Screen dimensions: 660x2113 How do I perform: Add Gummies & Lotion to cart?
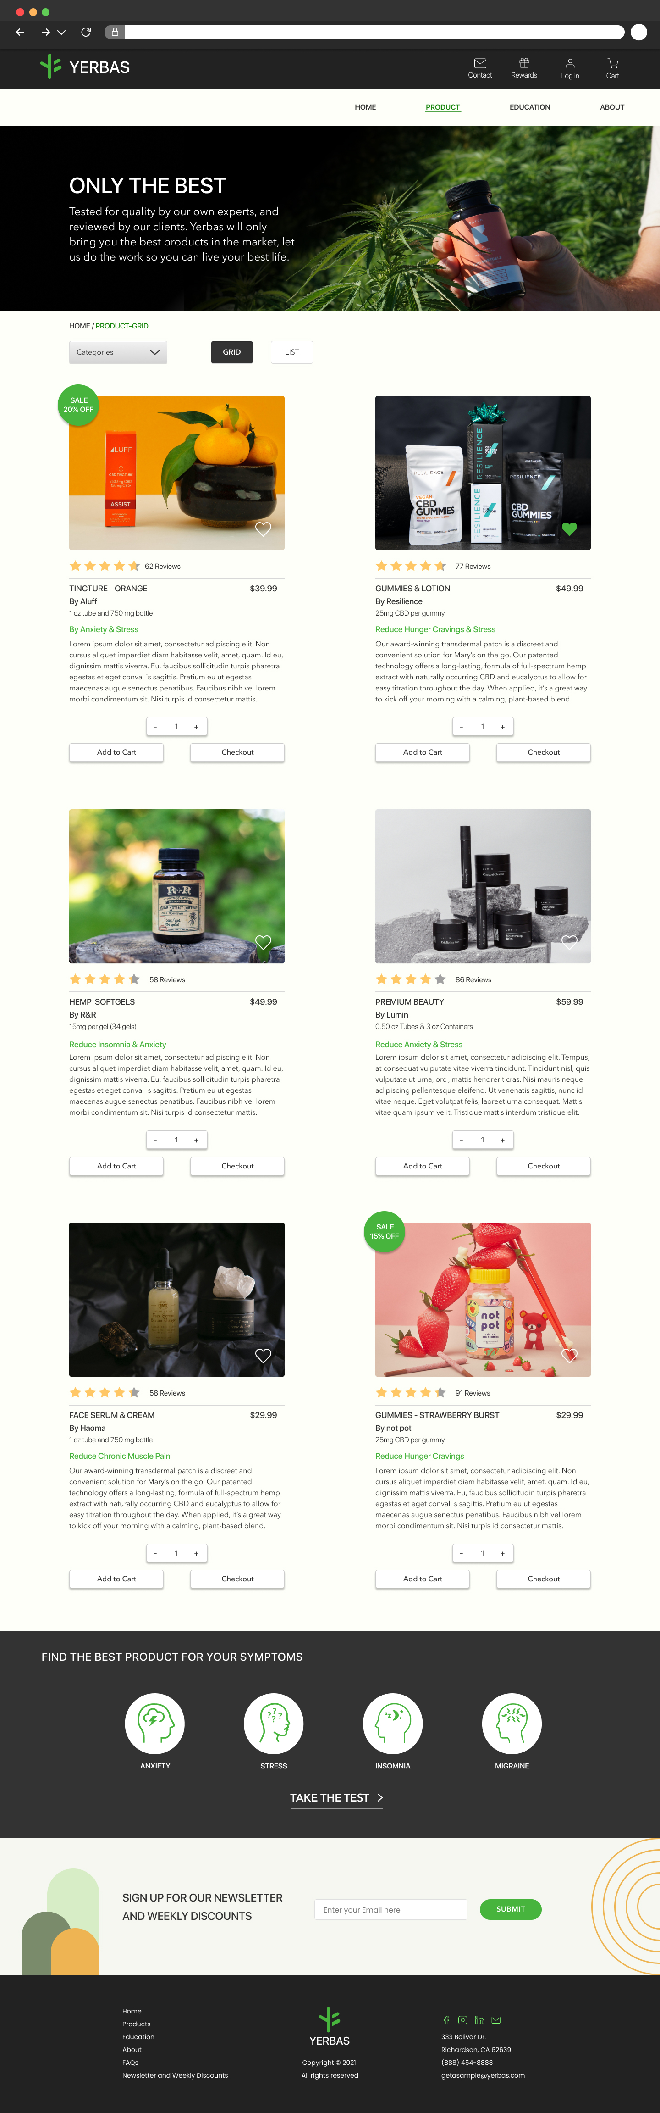click(422, 752)
